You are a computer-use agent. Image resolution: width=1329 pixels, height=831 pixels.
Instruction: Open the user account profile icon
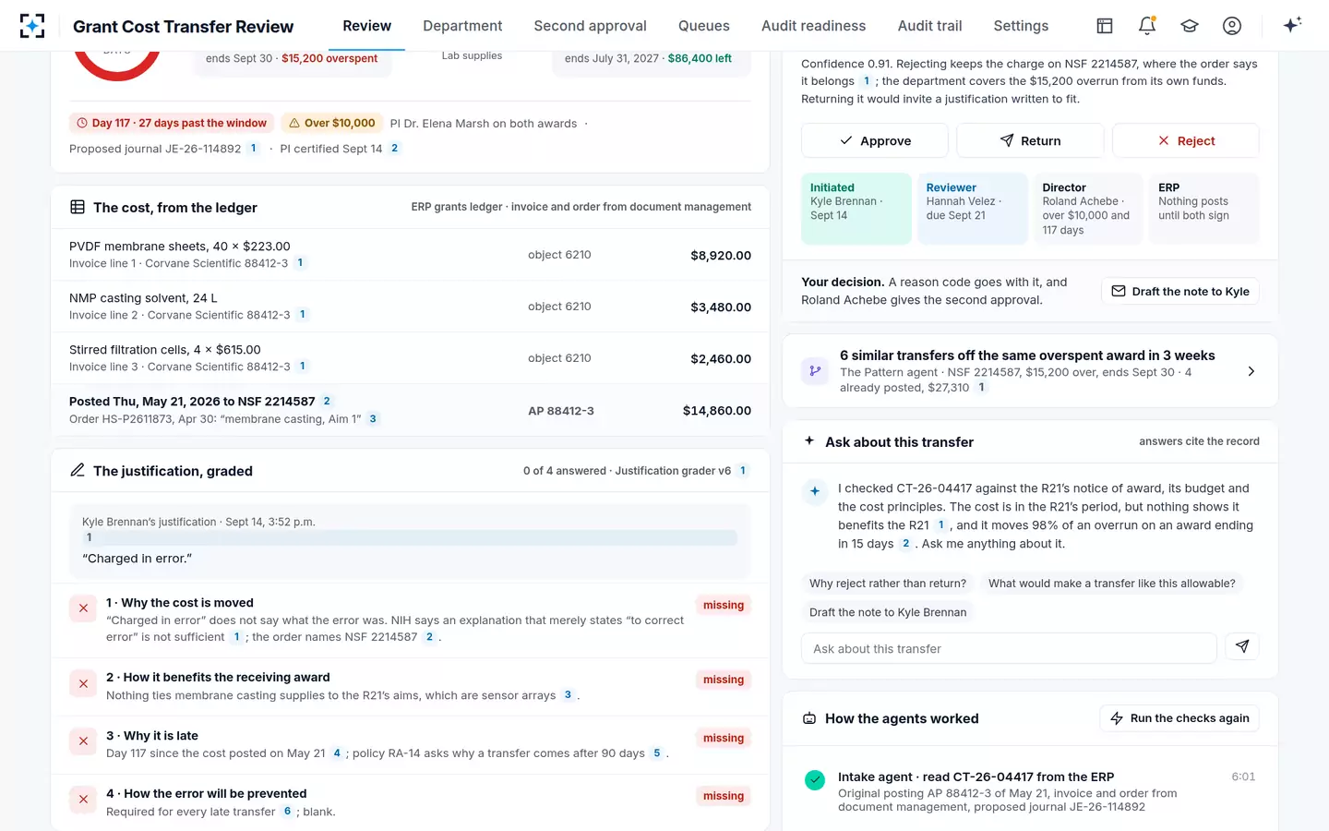1232,26
